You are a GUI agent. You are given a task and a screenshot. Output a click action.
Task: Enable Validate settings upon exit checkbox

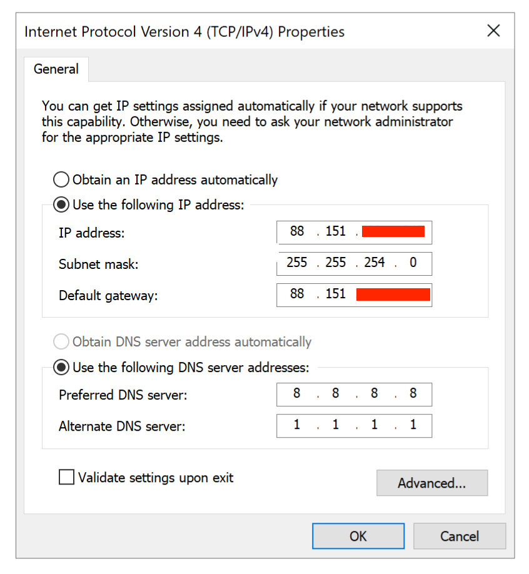point(66,477)
